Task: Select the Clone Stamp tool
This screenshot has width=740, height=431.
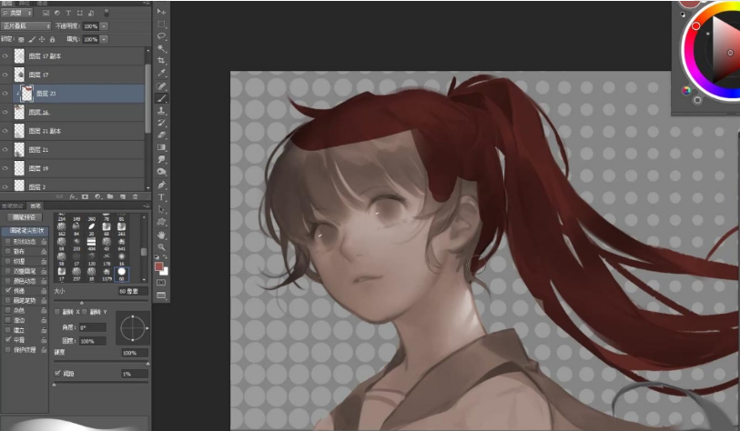Action: click(161, 110)
